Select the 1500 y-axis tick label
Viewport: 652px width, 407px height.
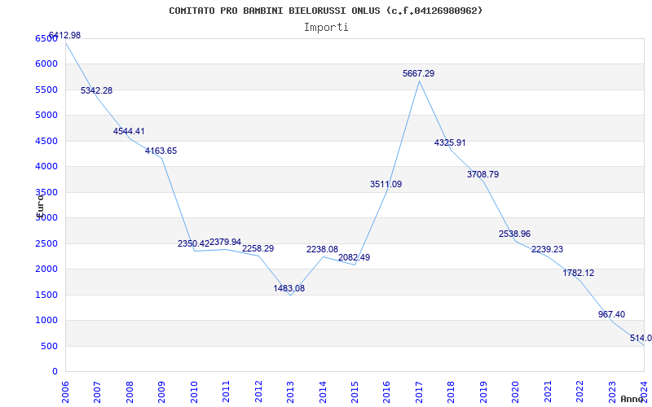(46, 295)
